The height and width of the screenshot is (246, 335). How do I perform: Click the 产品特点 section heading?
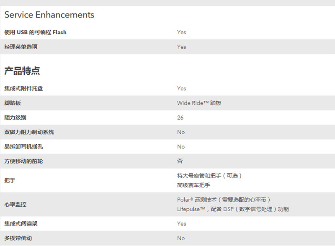click(22, 71)
